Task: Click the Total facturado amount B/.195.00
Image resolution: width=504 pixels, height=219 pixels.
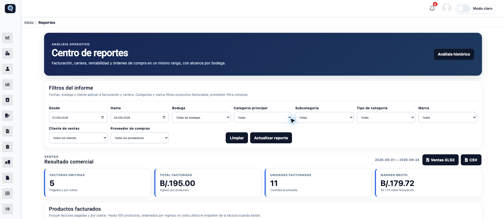Action: coord(177,183)
